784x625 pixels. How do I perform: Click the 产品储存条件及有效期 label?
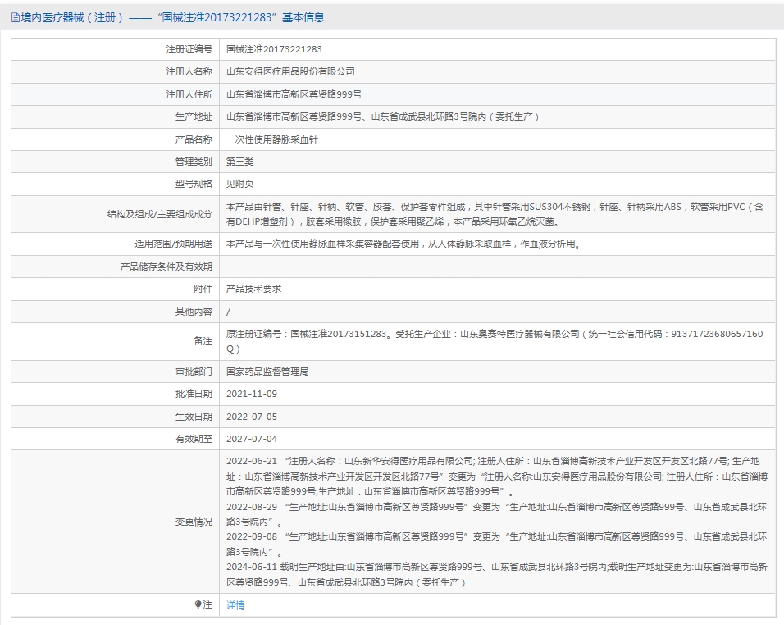click(x=166, y=267)
